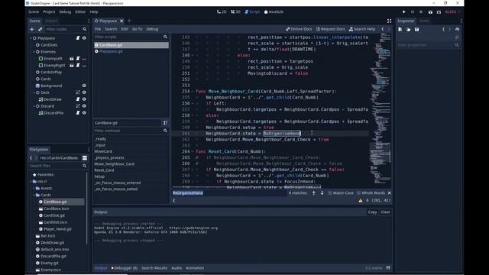Enable Match Case in find bar
Image resolution: width=489 pixels, height=275 pixels.
[341, 193]
